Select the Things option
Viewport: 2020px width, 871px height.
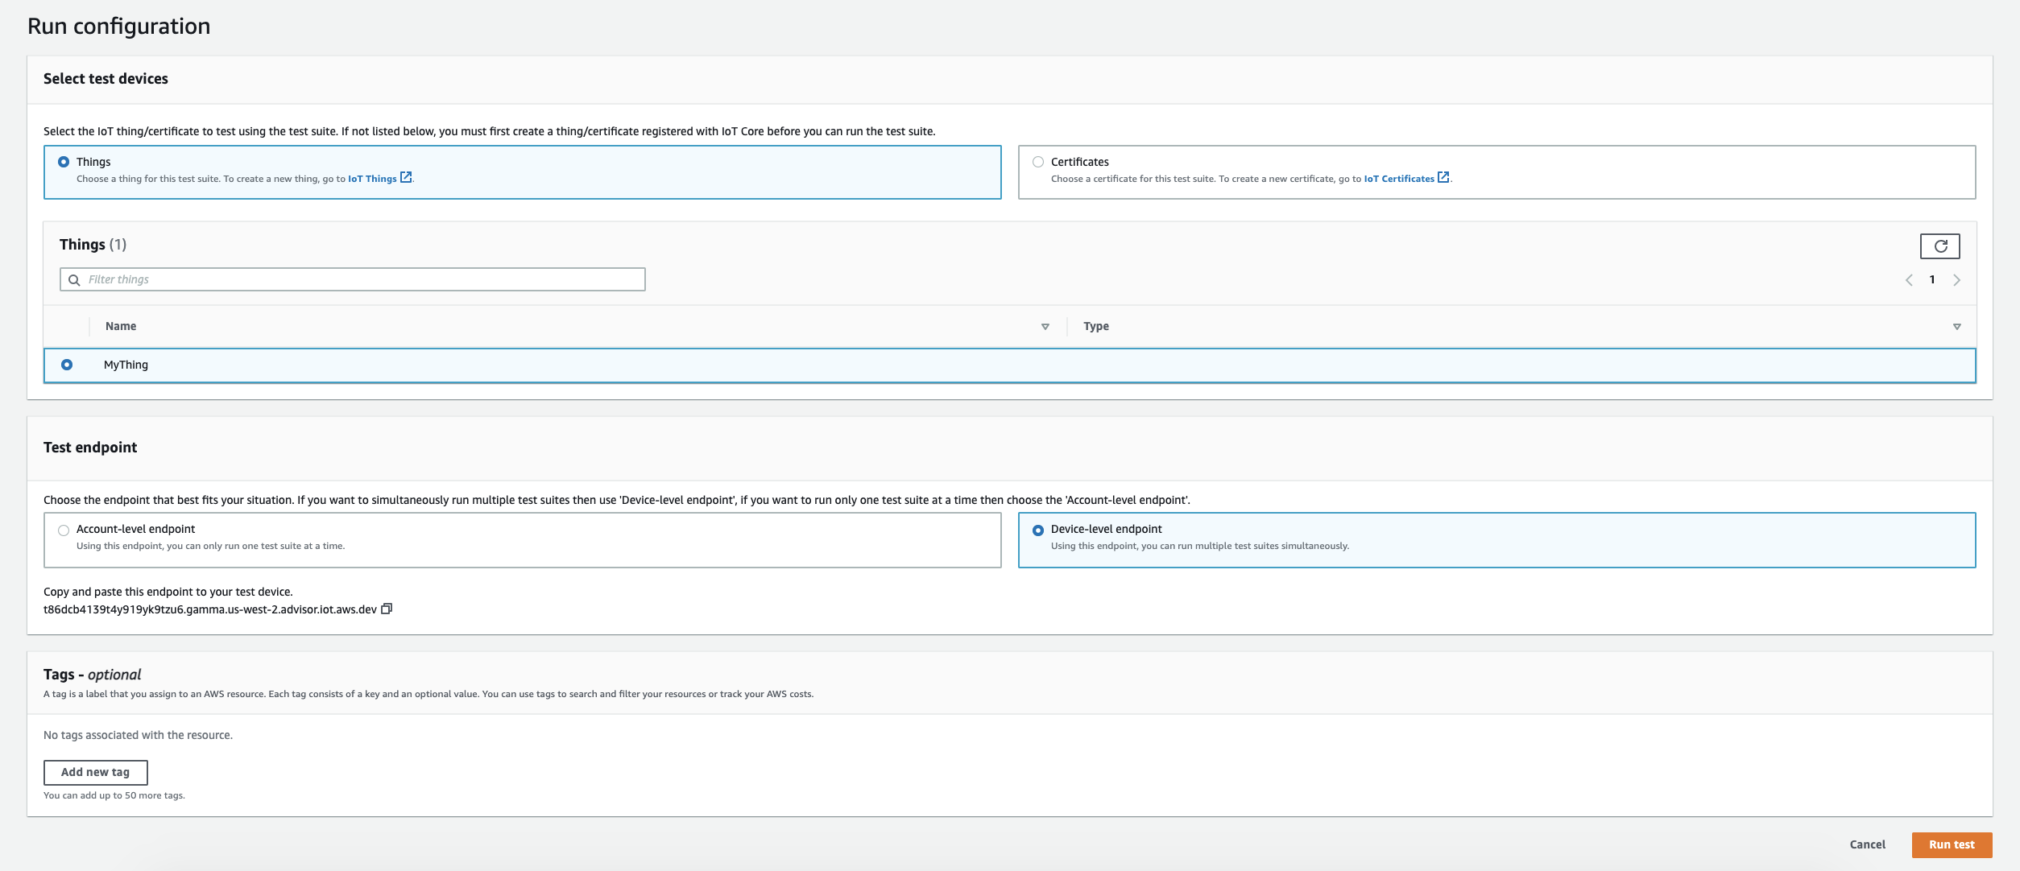[63, 161]
